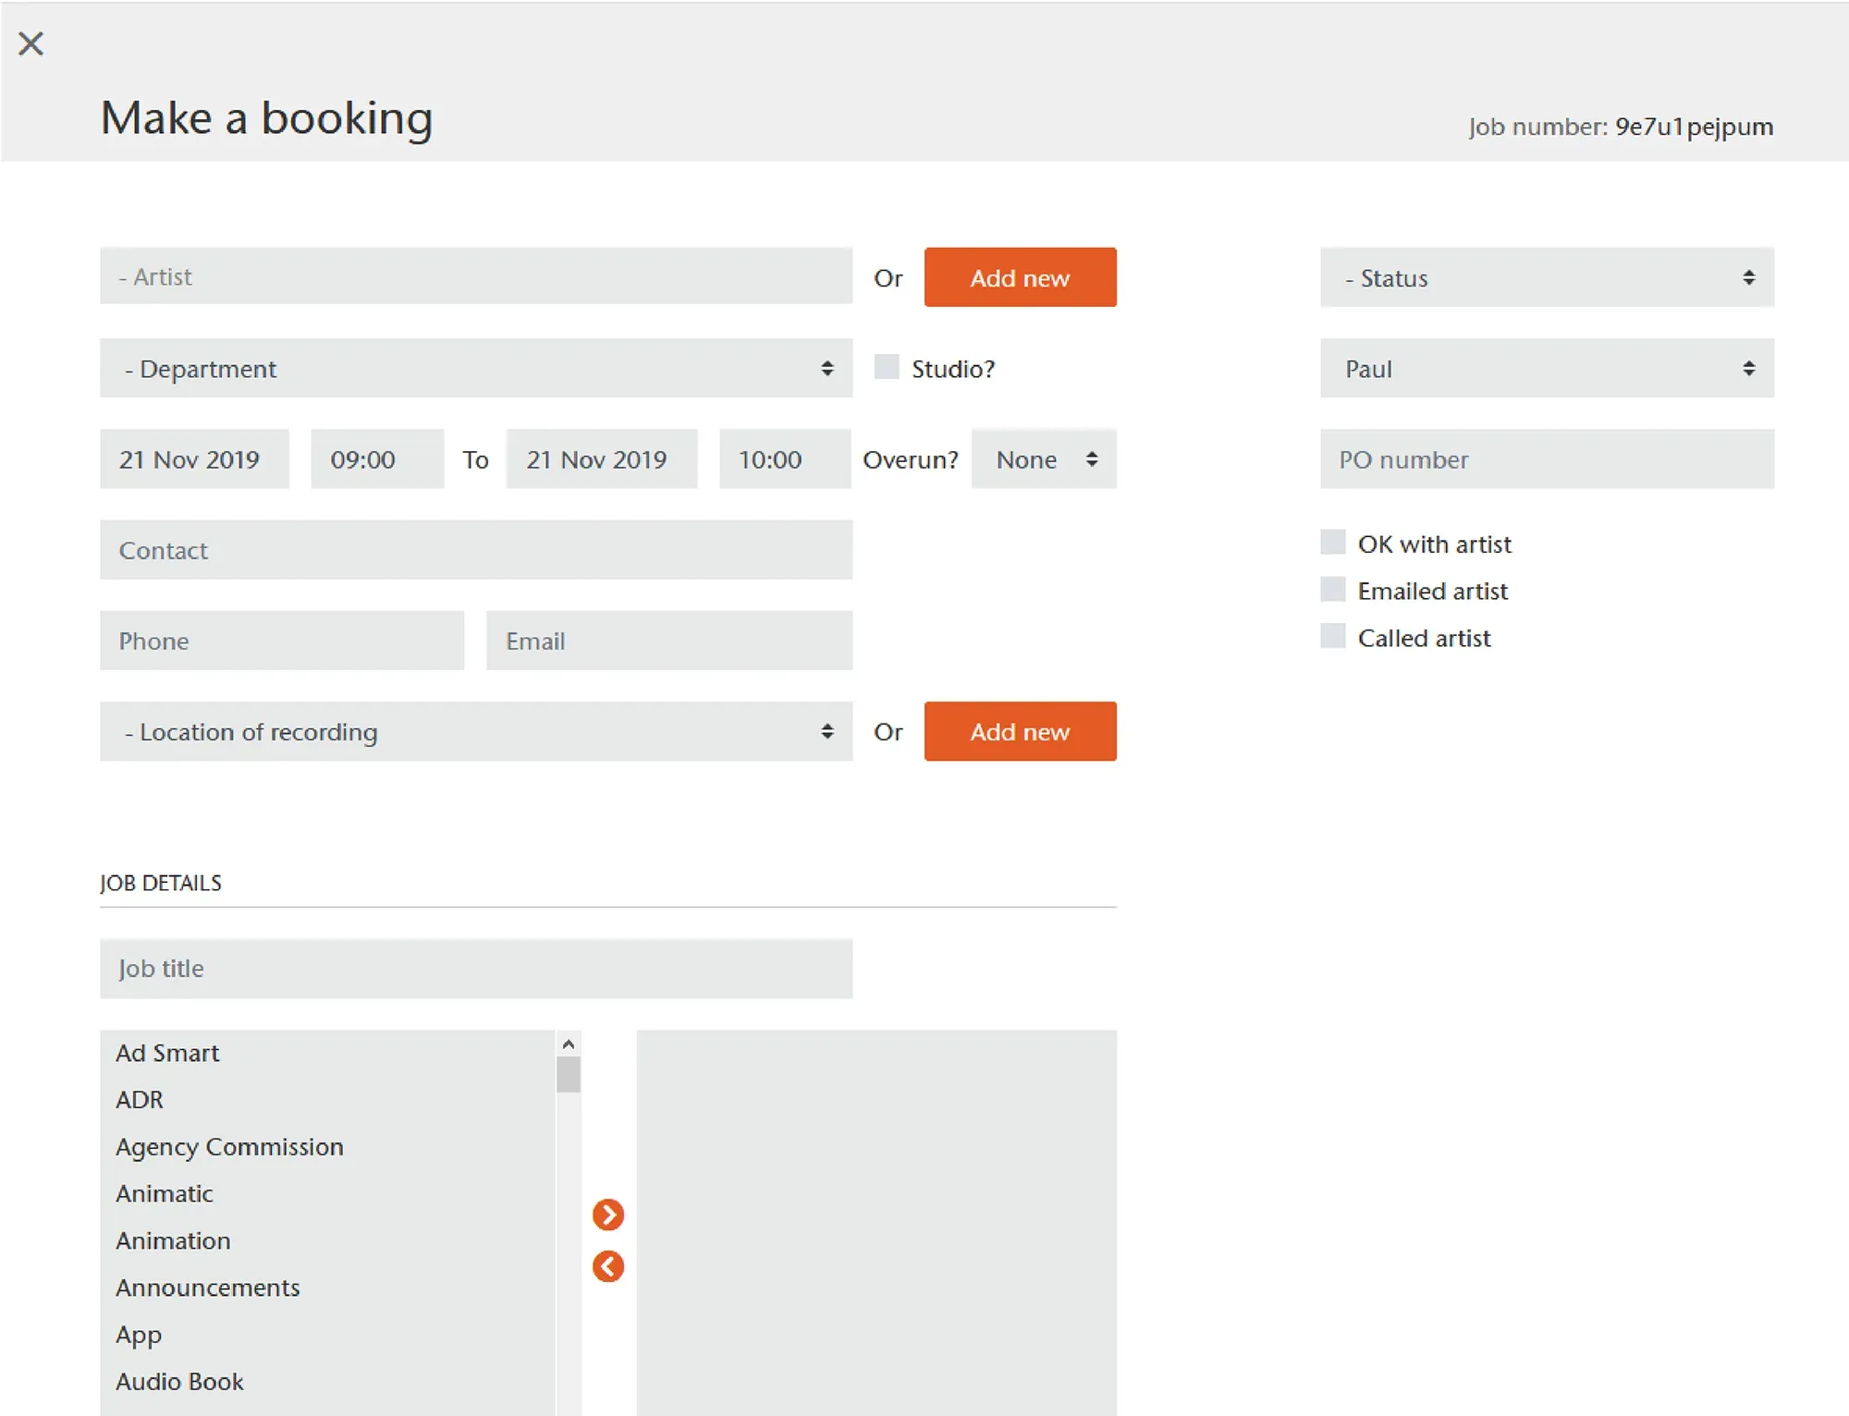The width and height of the screenshot is (1849, 1416).
Task: Tick the Emailed artist checkbox
Action: pyautogui.click(x=1333, y=589)
